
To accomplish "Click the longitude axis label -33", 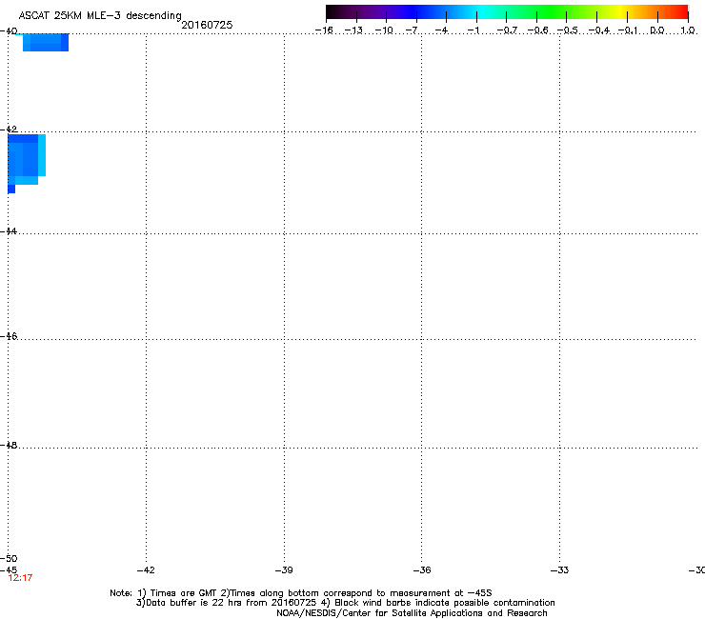I will coord(559,570).
